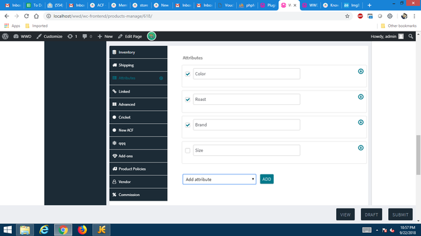Open the Linked tab
Viewport: 421px width, 236px height.
point(138,92)
